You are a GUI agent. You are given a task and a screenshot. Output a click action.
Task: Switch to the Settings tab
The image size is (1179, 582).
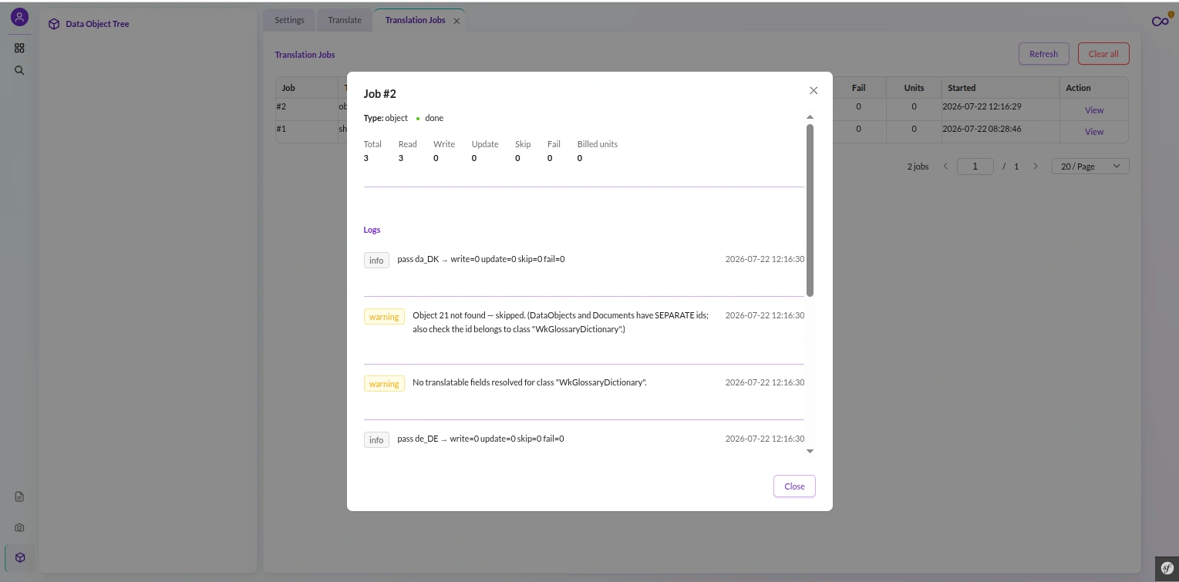click(289, 20)
